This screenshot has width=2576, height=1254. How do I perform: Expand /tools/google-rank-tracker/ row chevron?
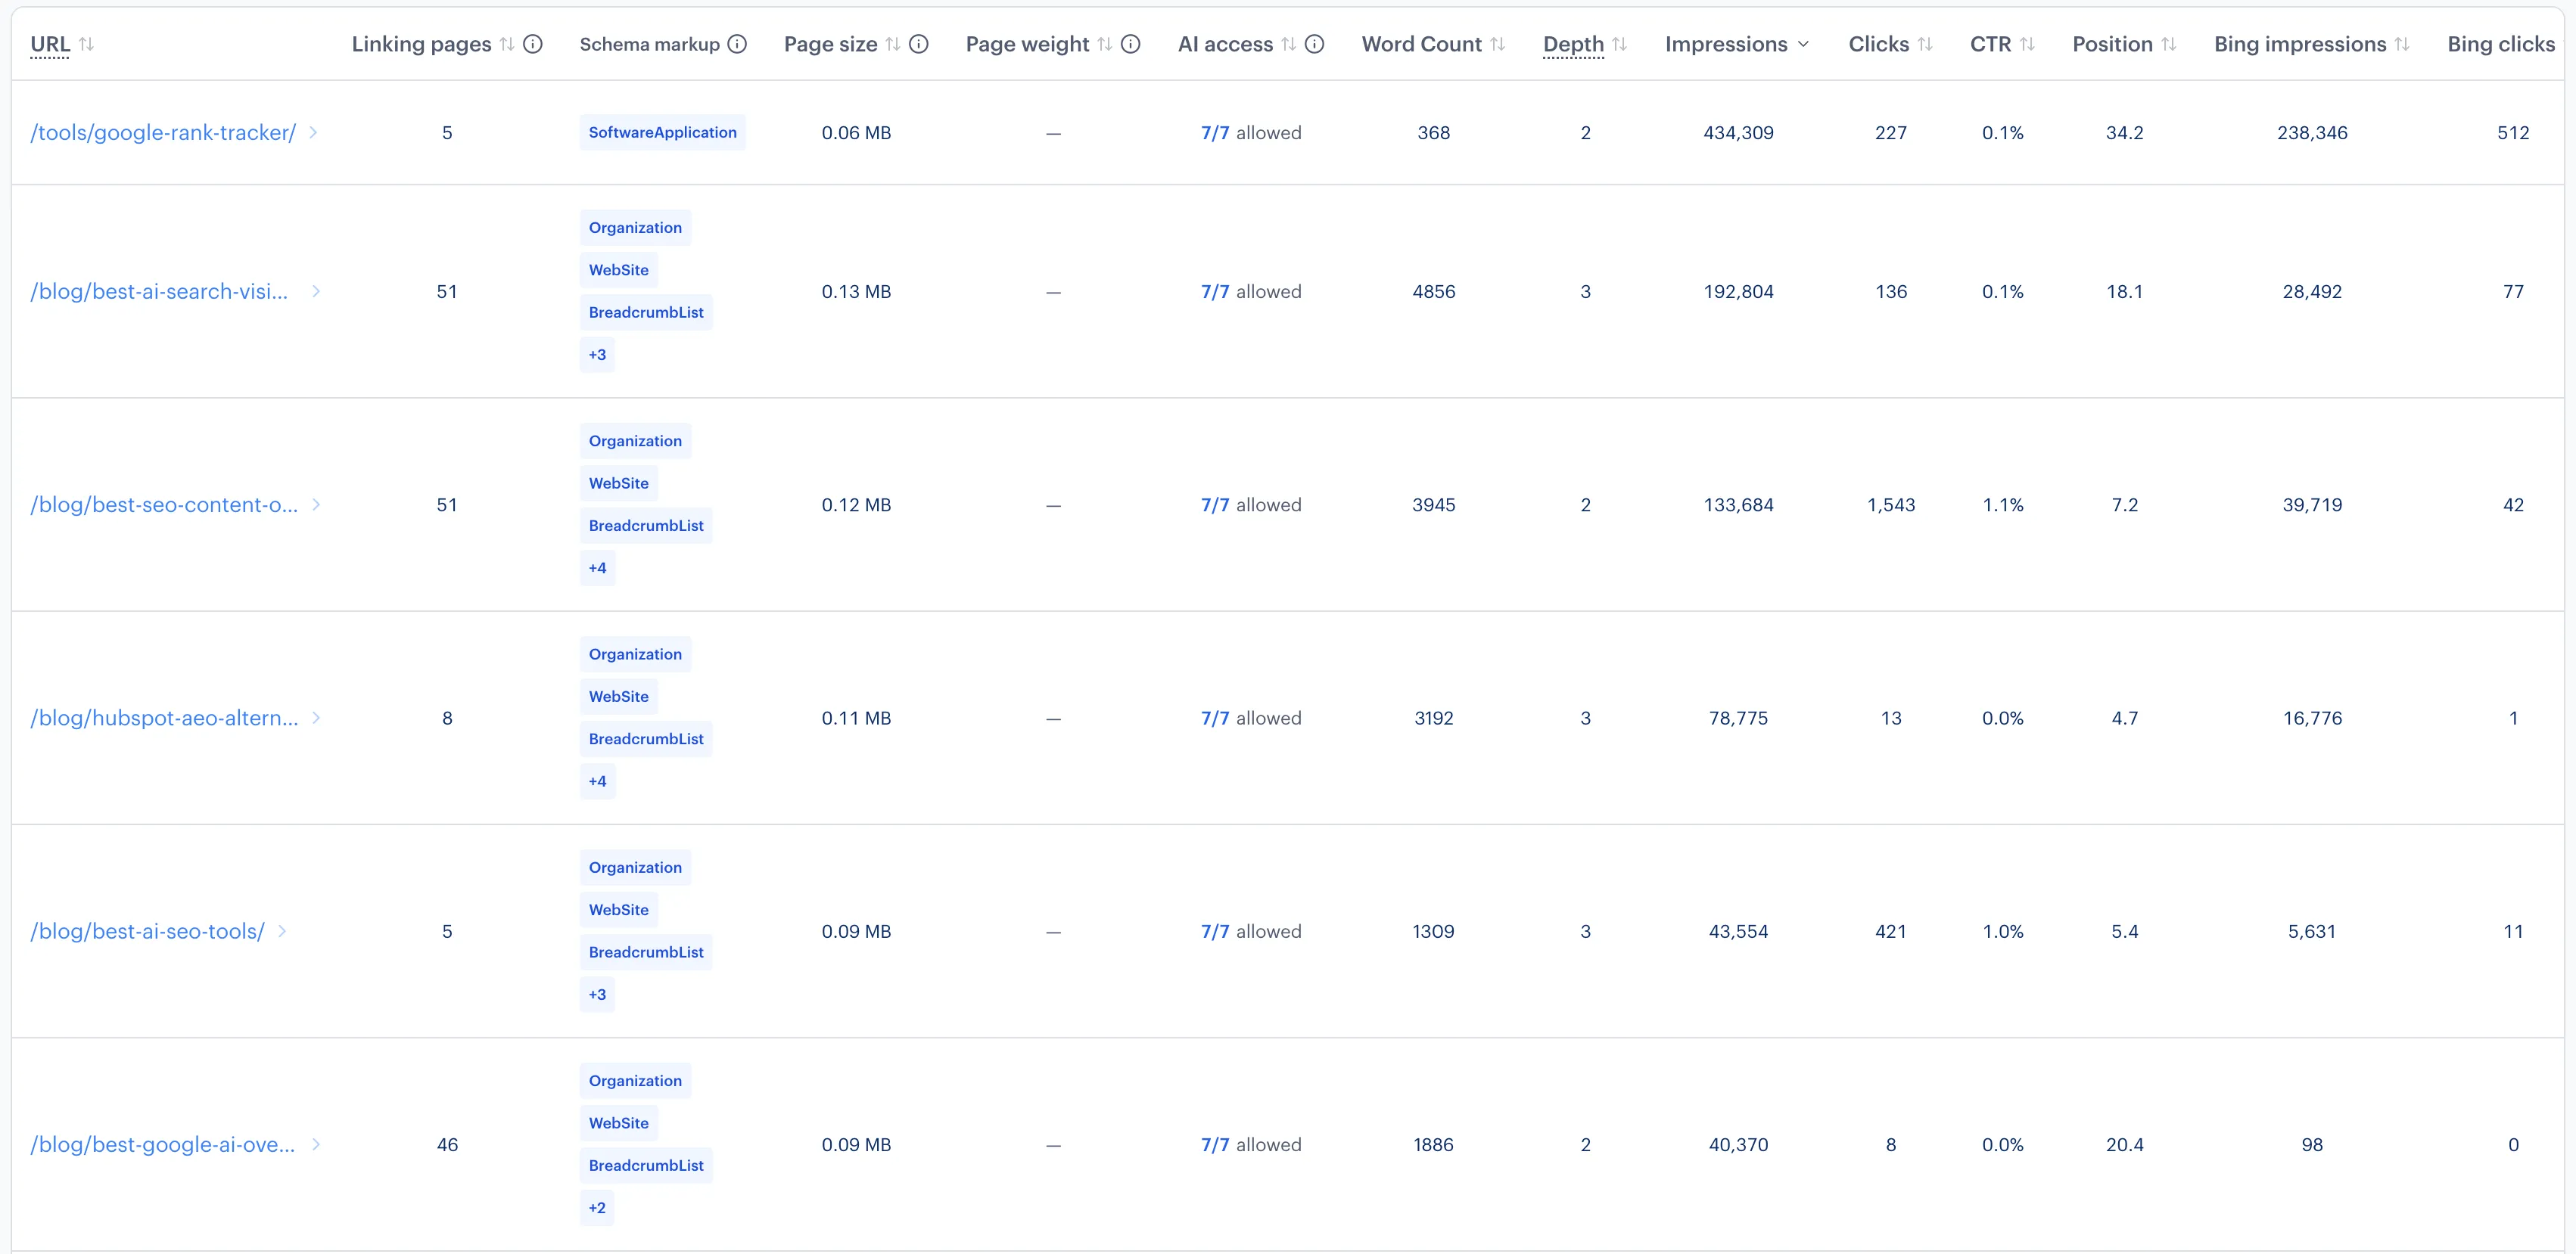pos(313,132)
